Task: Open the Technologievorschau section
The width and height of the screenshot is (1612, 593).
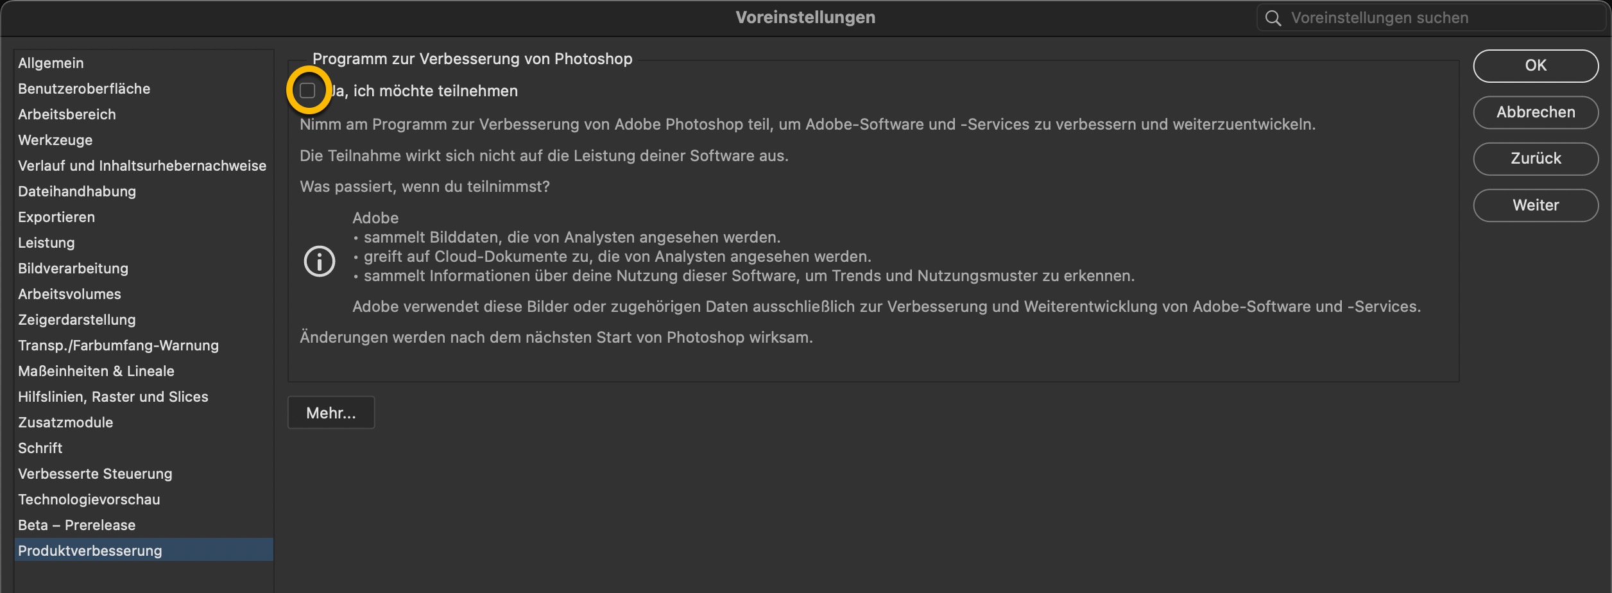Action: [89, 499]
